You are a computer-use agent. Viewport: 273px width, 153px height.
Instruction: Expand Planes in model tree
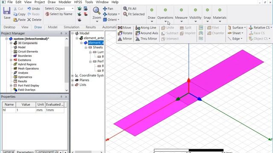[73, 80]
